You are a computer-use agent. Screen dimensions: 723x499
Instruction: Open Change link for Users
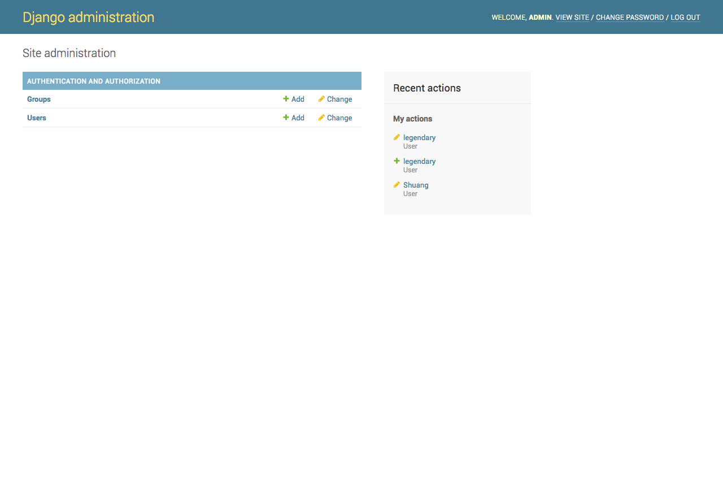339,118
